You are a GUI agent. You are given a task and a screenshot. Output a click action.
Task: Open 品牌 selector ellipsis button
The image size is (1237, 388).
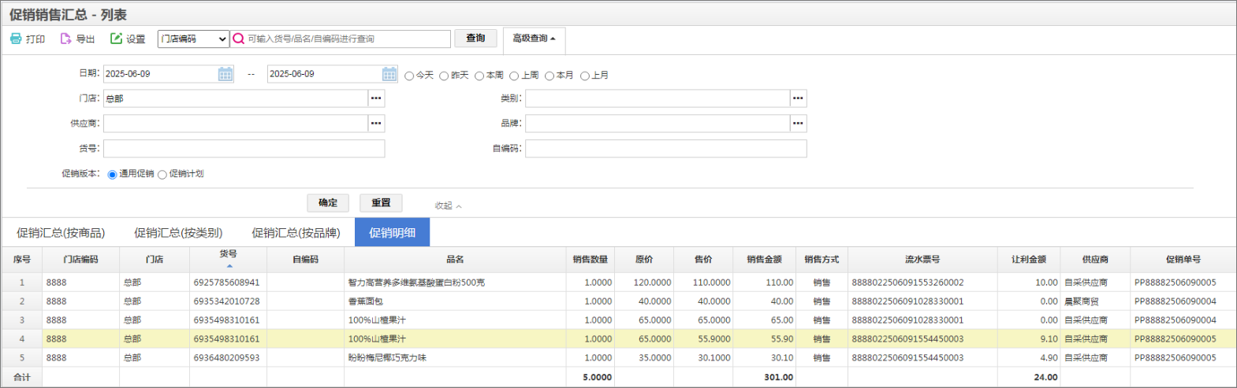(798, 124)
